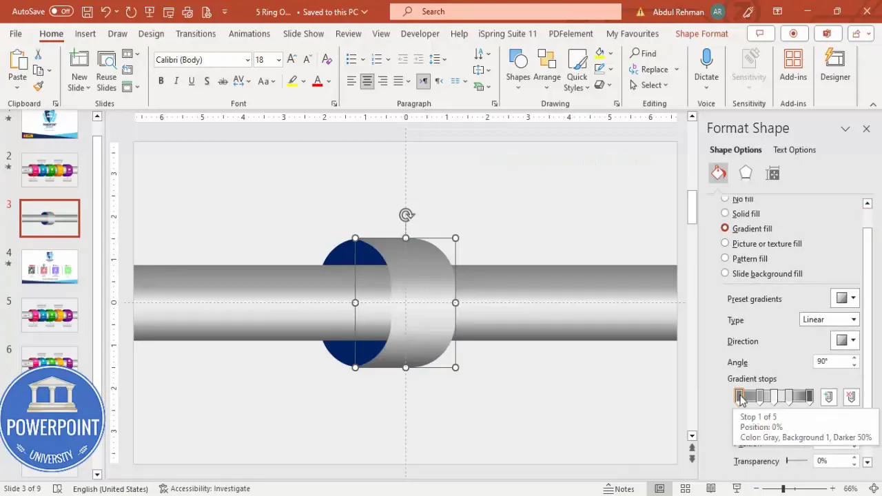Click Shape Options heading

pyautogui.click(x=736, y=149)
